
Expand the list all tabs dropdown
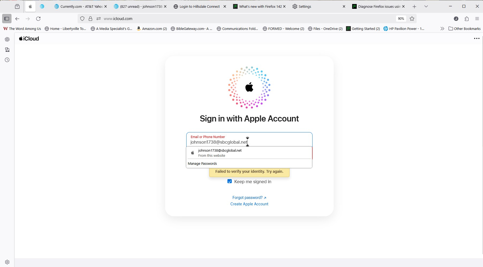point(426,6)
